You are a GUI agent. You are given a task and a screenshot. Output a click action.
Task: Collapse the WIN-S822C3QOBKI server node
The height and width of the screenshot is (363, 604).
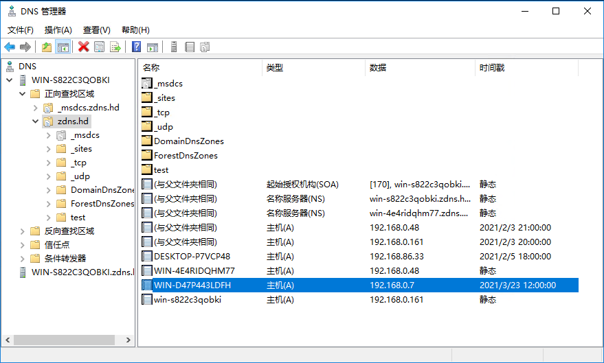10,80
